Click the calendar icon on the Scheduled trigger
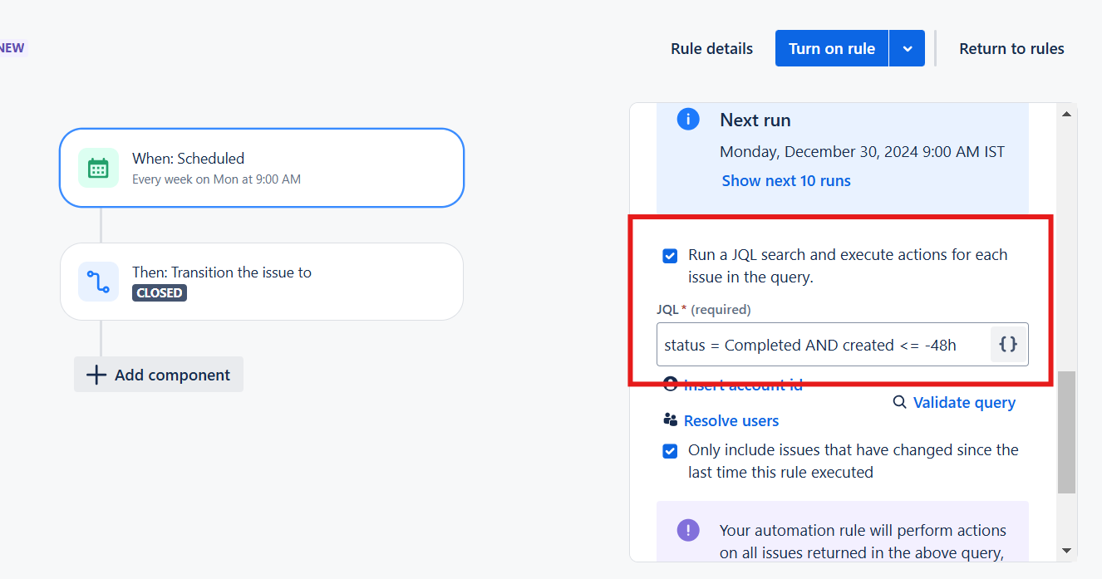 point(99,167)
